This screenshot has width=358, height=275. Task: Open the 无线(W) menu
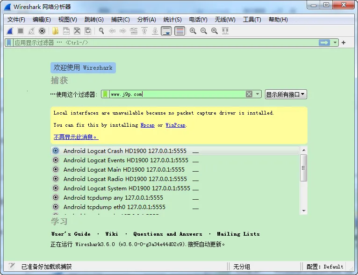(x=225, y=20)
